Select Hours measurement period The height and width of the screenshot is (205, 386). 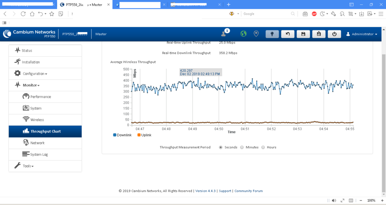(263, 147)
